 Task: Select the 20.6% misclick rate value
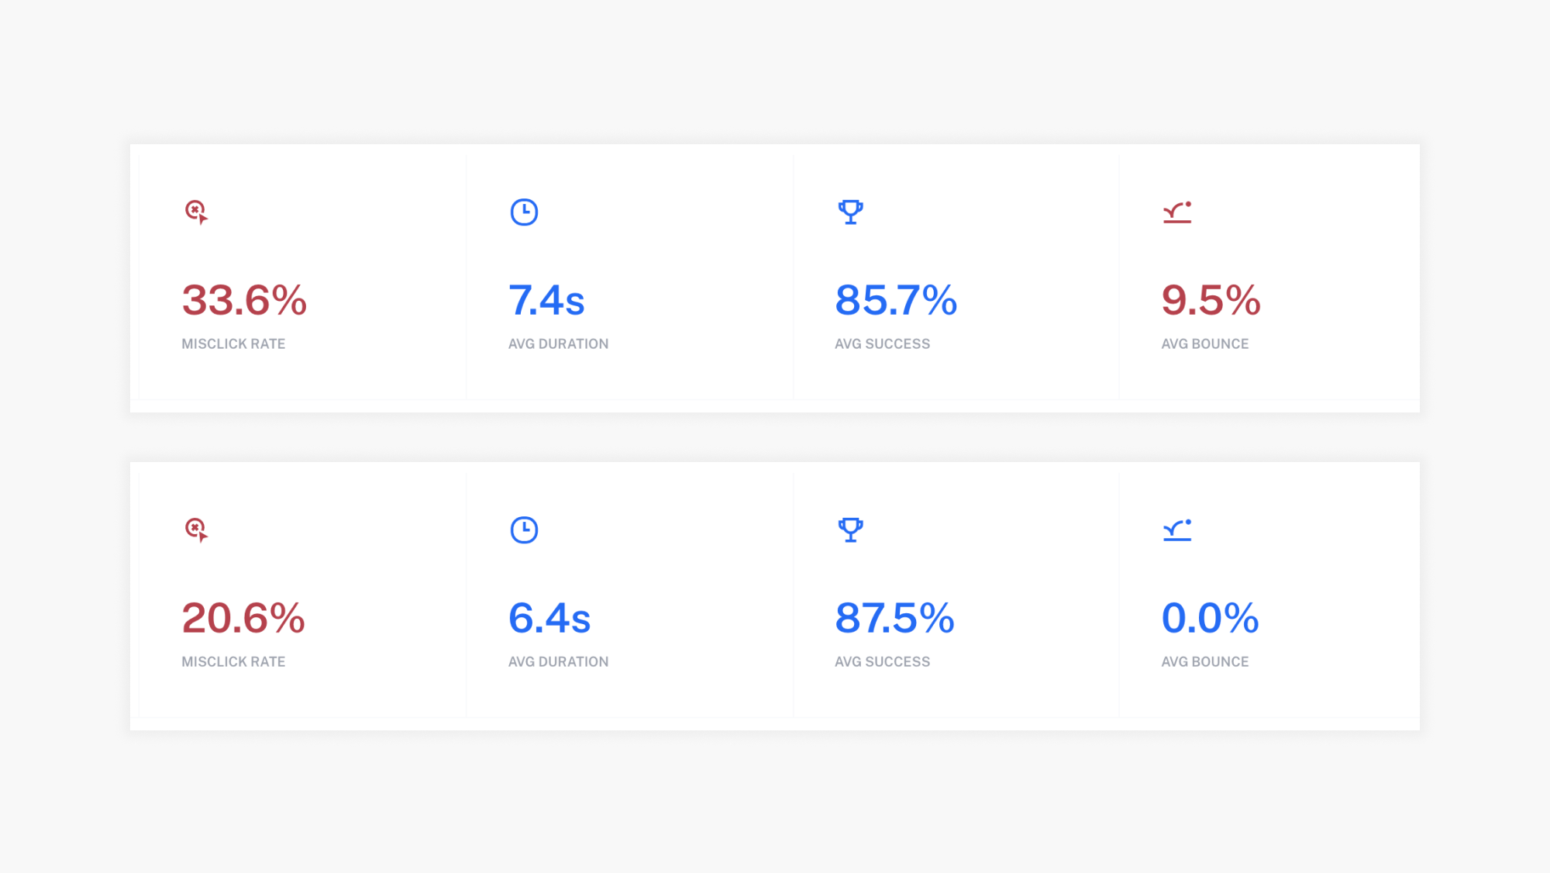click(x=243, y=618)
